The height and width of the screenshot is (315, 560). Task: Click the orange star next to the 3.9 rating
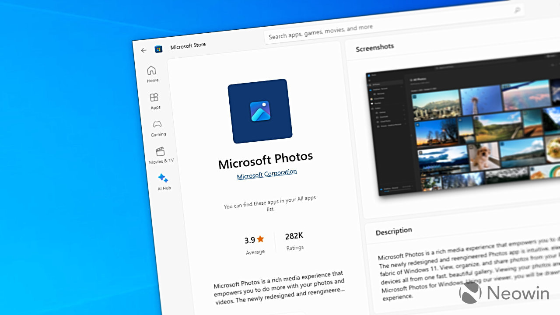(261, 238)
